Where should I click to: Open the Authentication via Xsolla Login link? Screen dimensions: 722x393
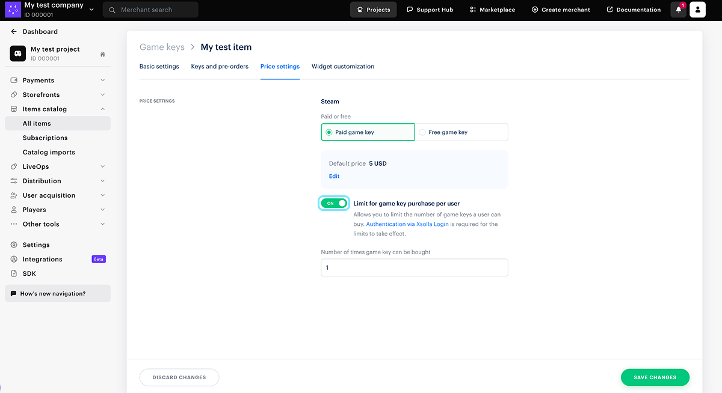[407, 224]
